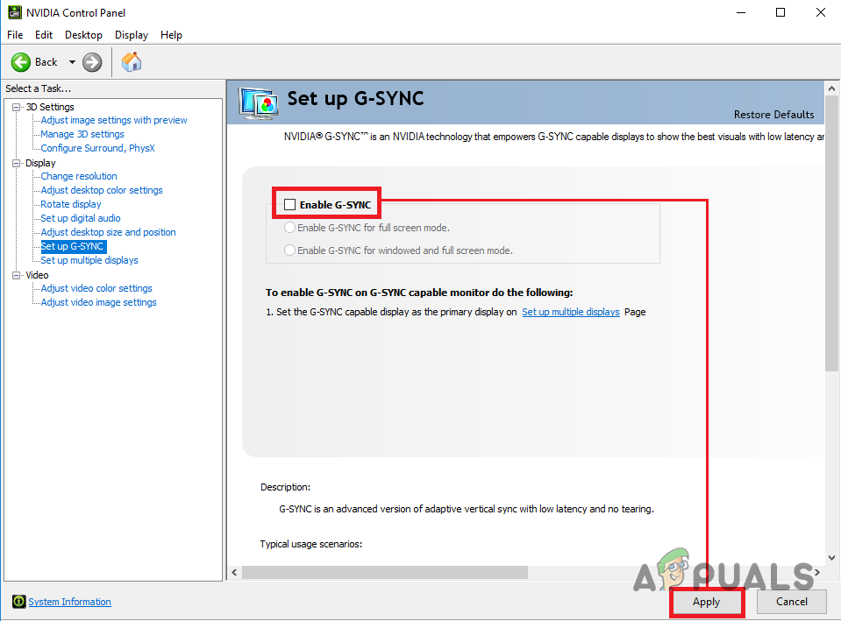841x621 pixels.
Task: Click Restore Defaults
Action: (773, 114)
